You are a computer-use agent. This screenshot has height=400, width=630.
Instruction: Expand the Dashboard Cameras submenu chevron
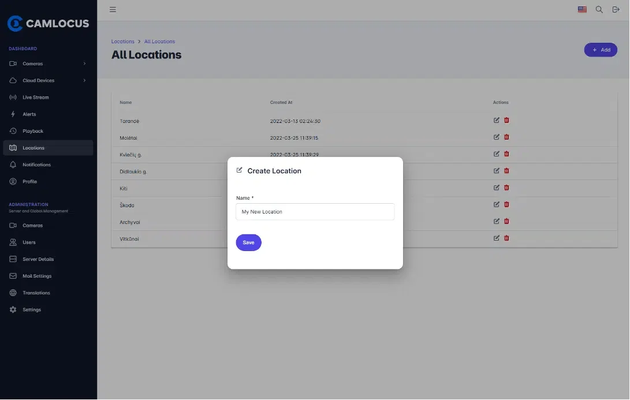84,63
